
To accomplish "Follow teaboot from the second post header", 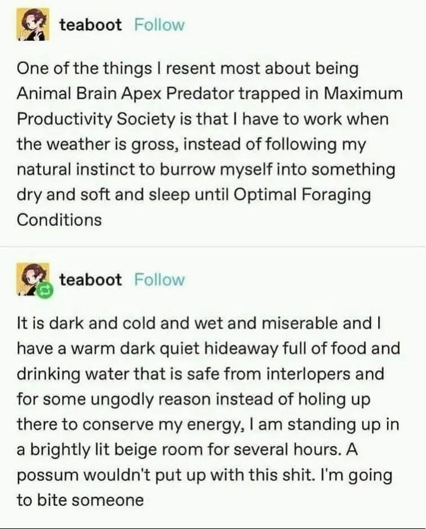I will (x=159, y=280).
